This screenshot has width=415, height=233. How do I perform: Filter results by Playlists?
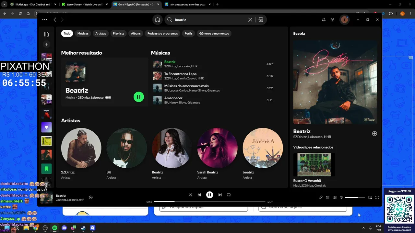(118, 33)
